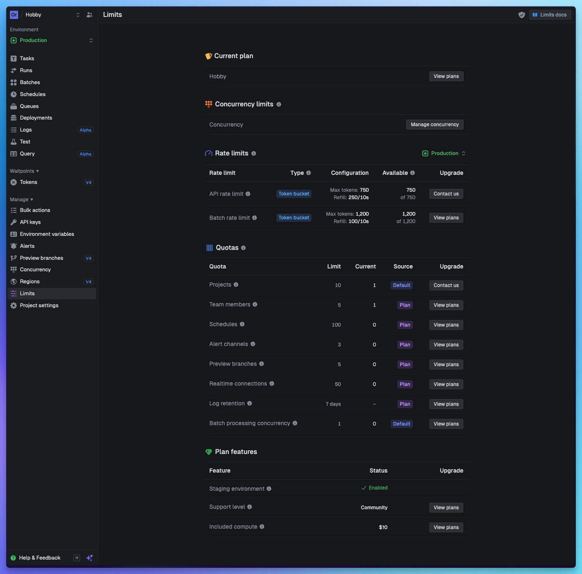582x574 pixels.
Task: Click the shield icon near Limits docs
Action: click(521, 14)
